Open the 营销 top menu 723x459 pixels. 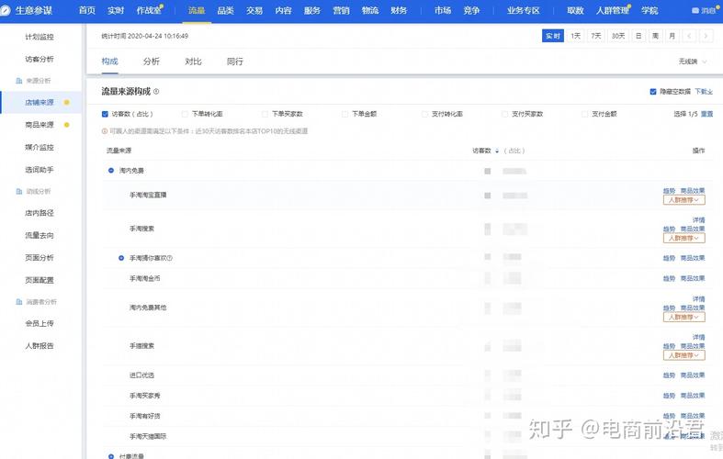pos(341,11)
